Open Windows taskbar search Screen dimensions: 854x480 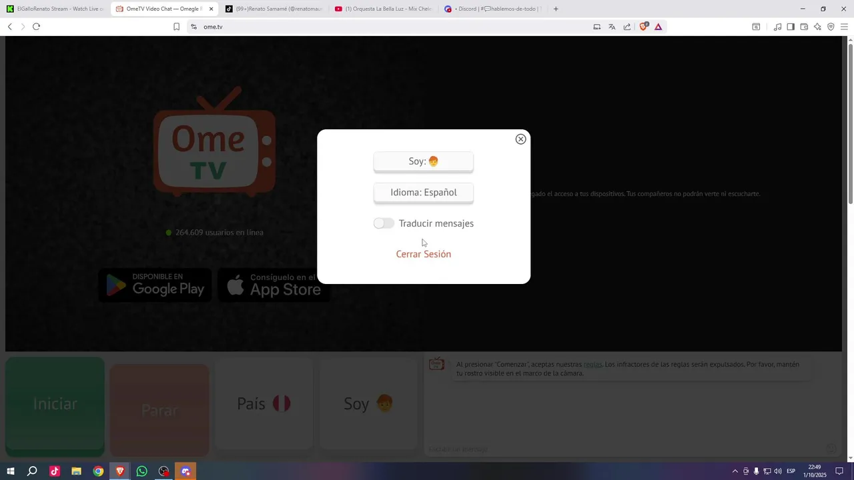click(32, 471)
